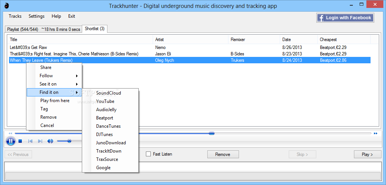This screenshot has width=386, height=185.
Task: Click the Skip > button
Action: 303,154
